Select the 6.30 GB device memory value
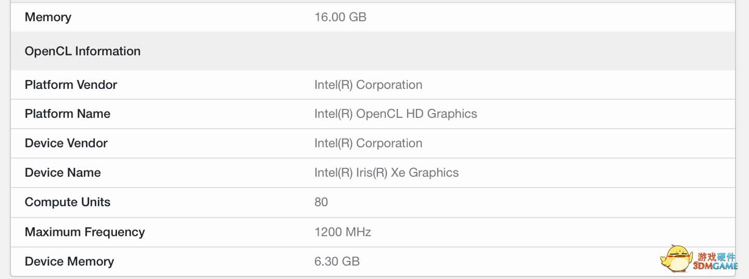 [337, 261]
